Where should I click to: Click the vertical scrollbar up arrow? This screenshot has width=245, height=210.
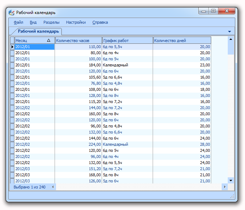231,39
